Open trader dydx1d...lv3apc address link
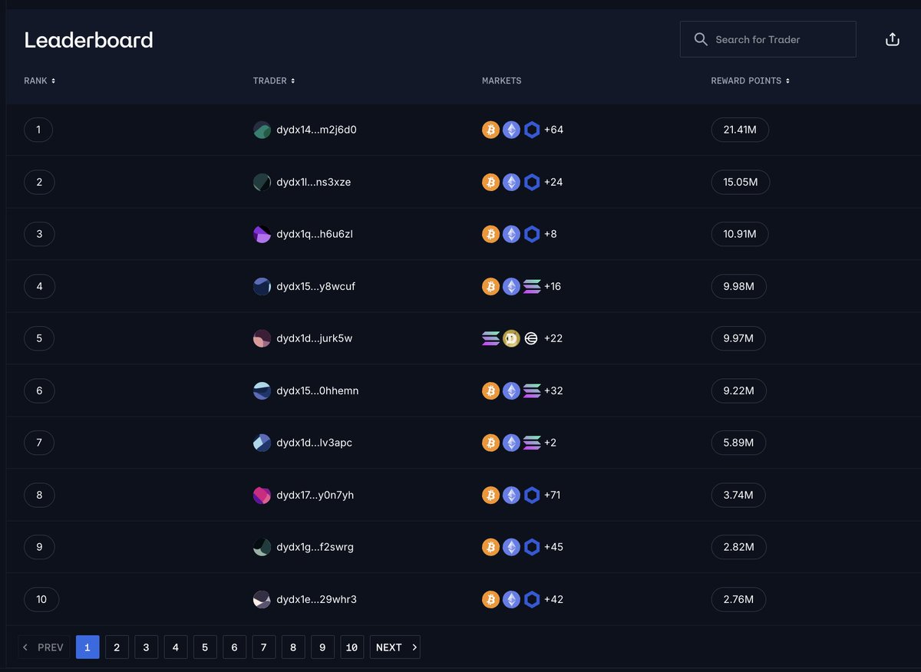921x672 pixels. [x=315, y=443]
